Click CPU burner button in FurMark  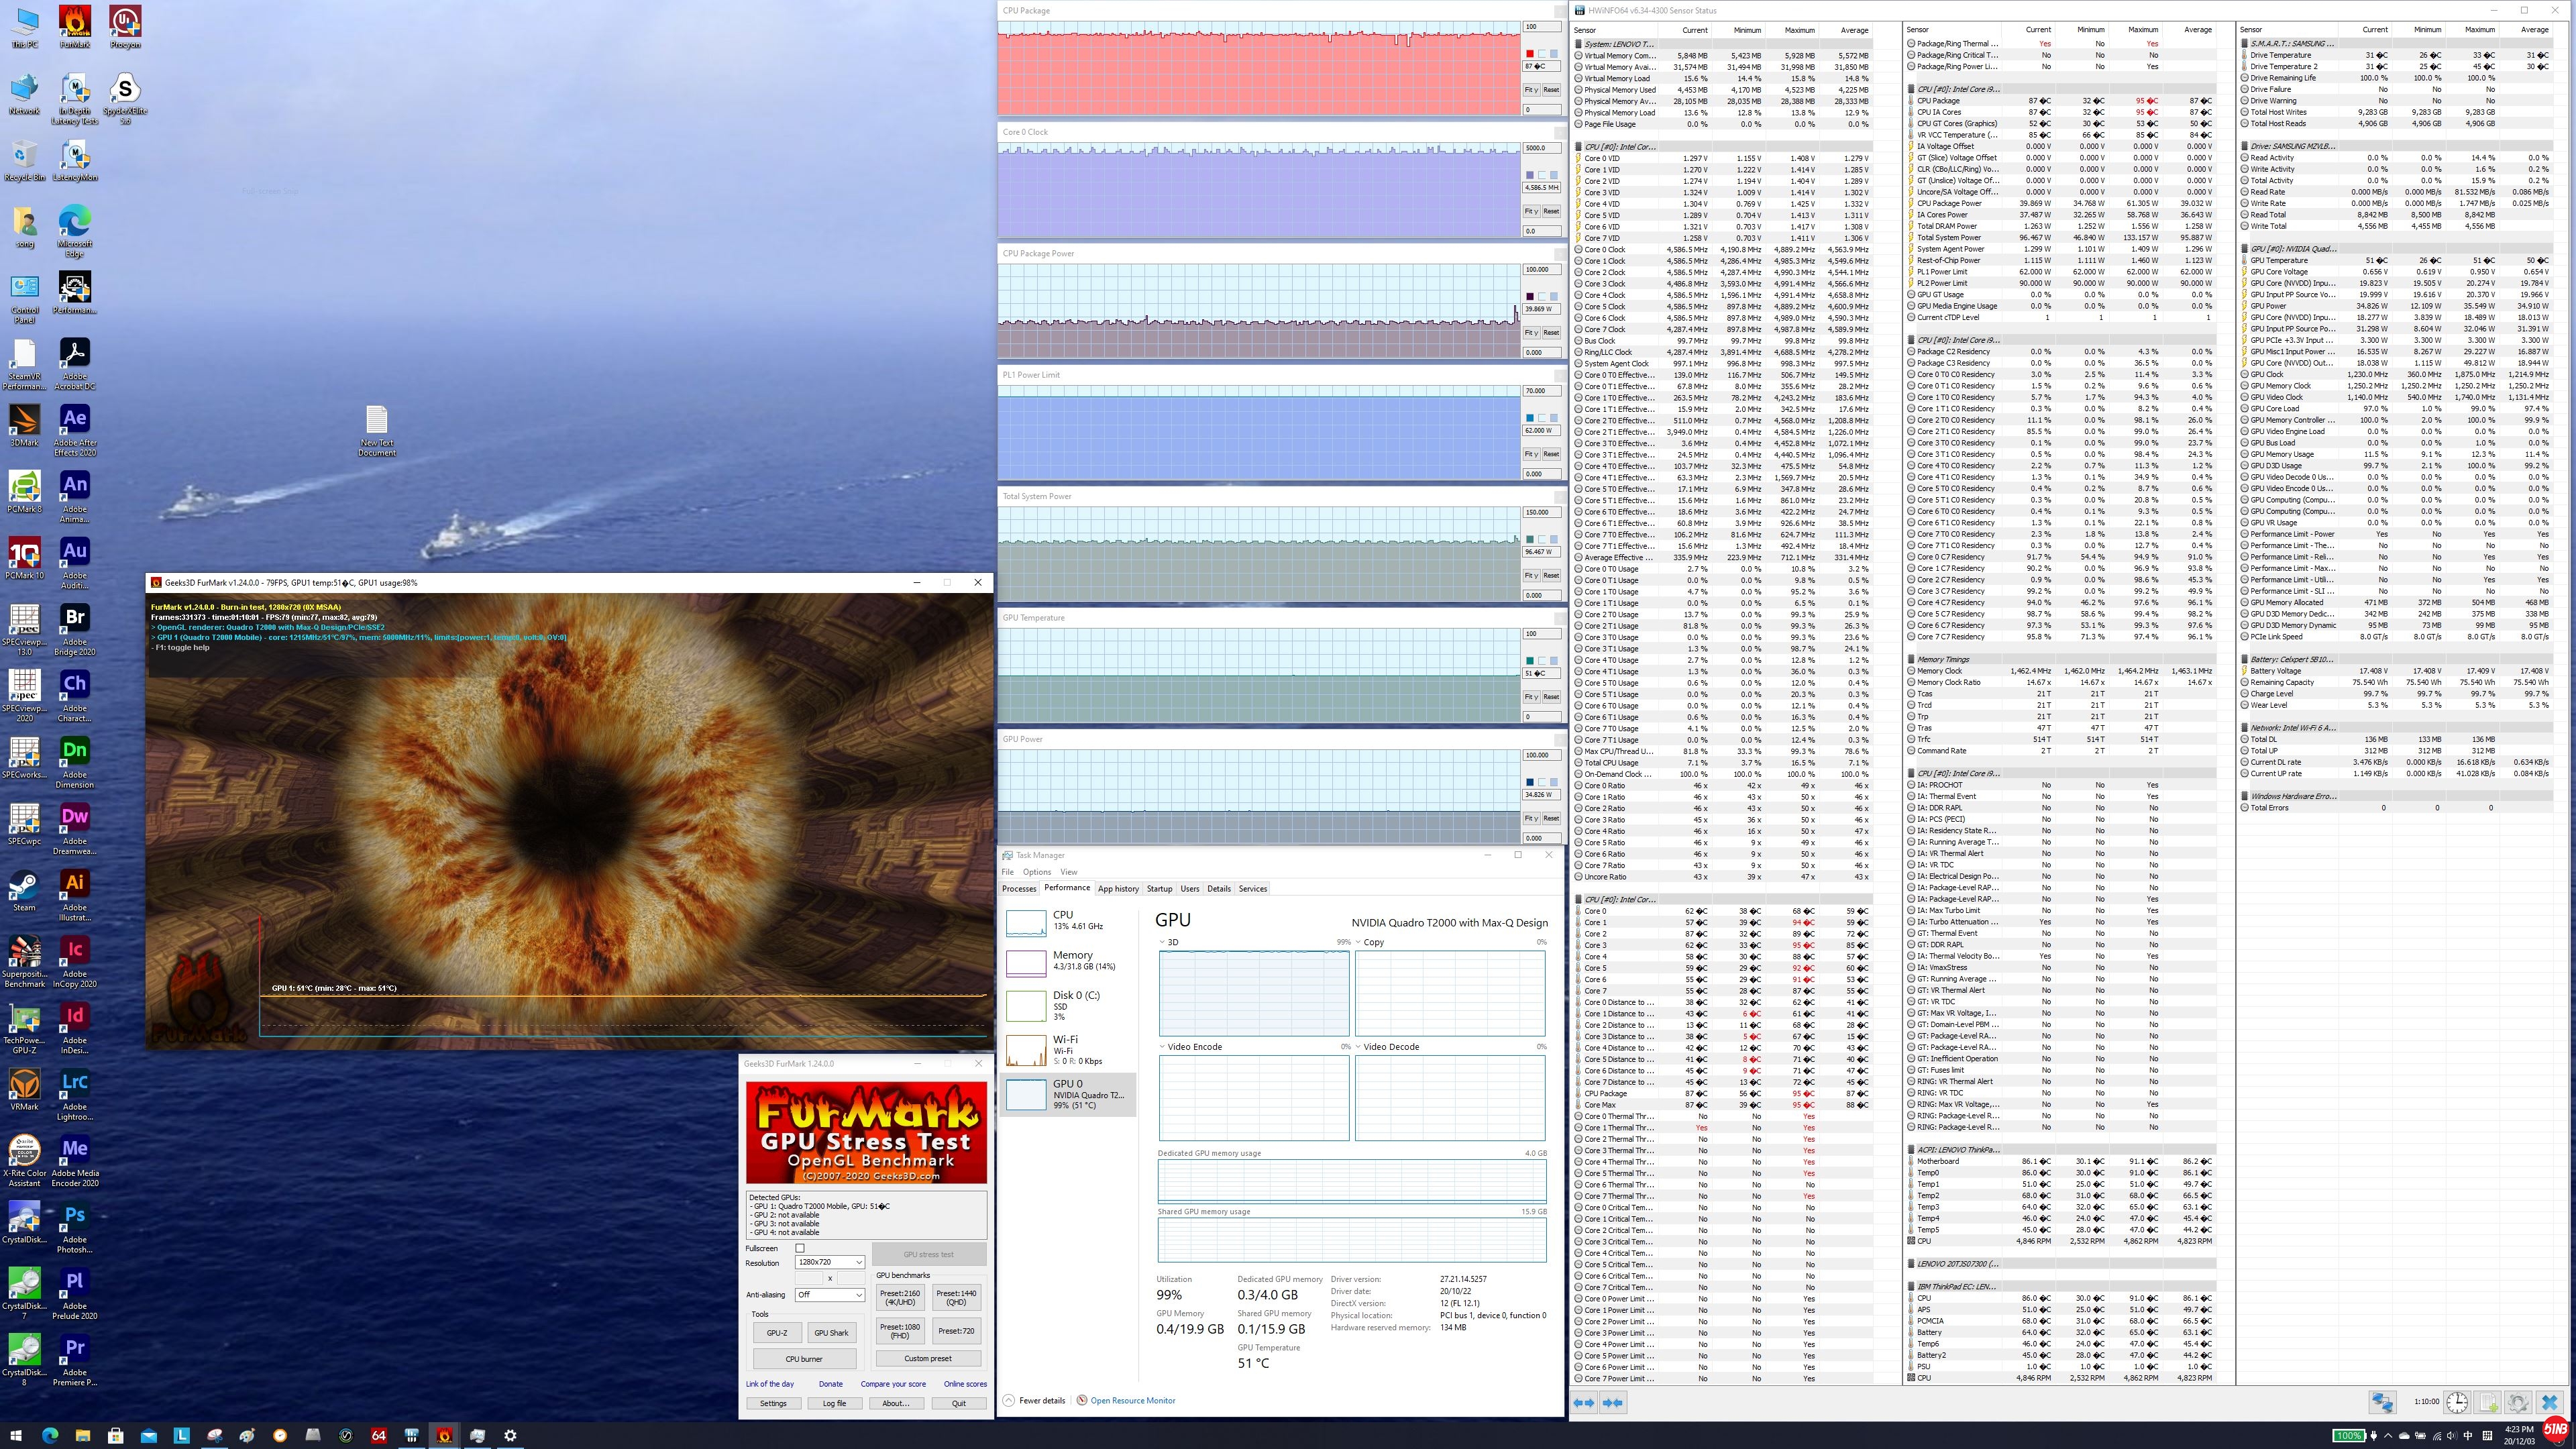[804, 1358]
